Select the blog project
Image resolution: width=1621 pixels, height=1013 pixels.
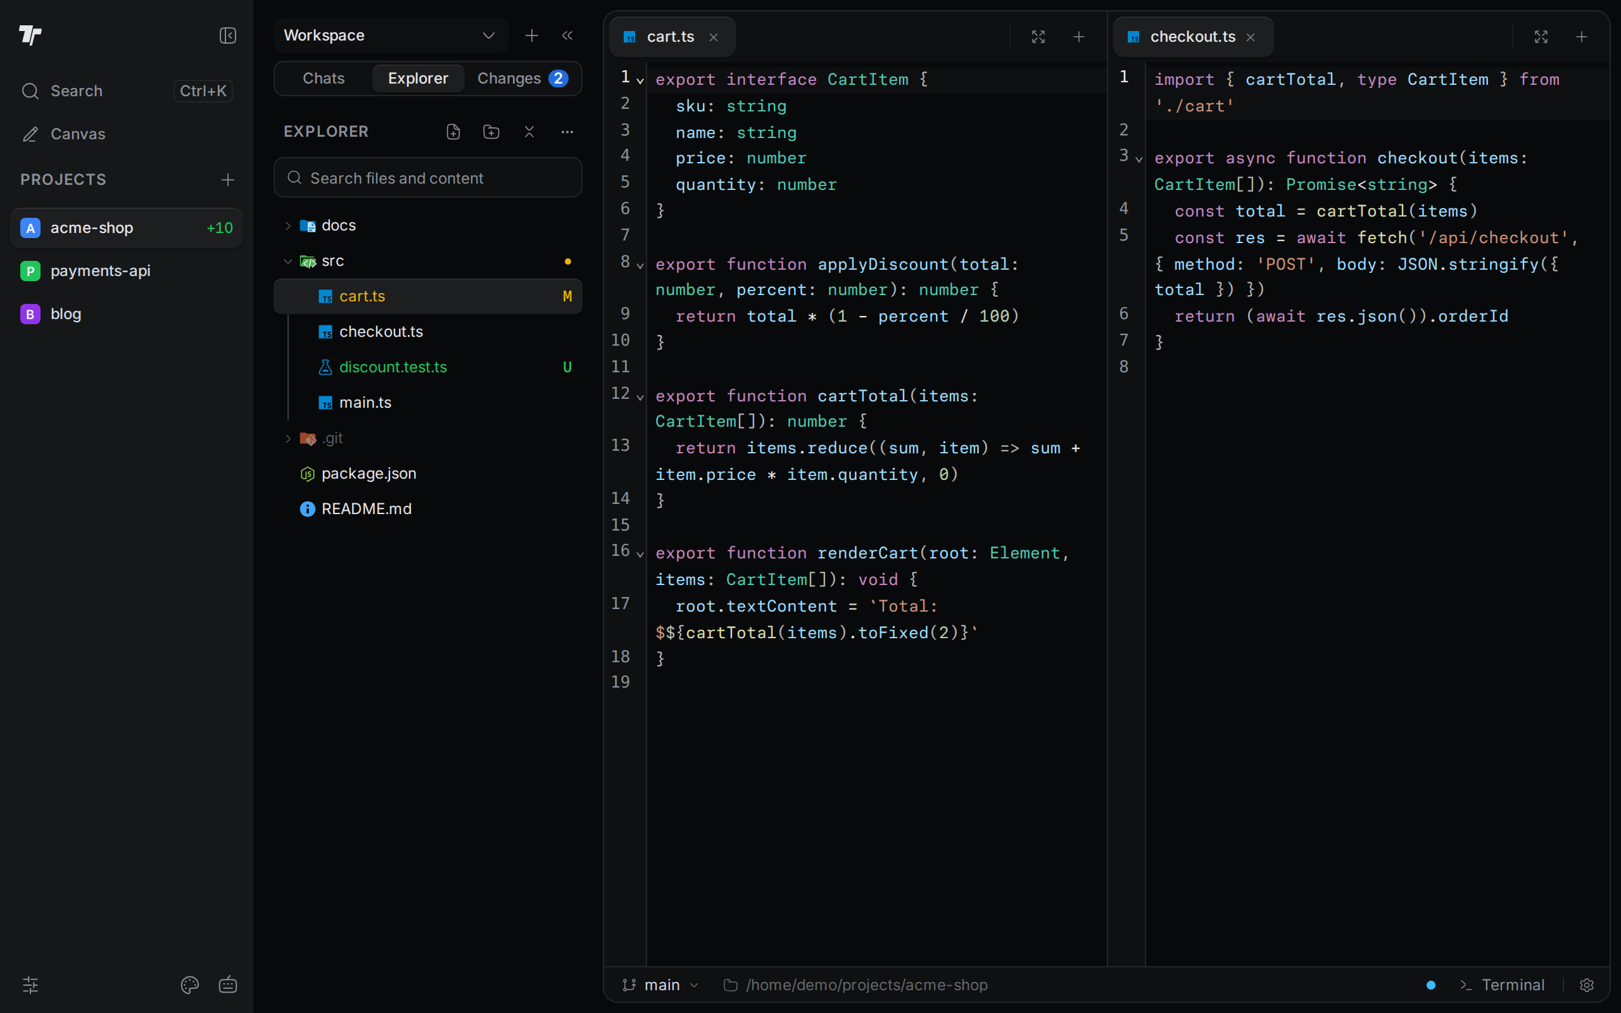tap(127, 314)
